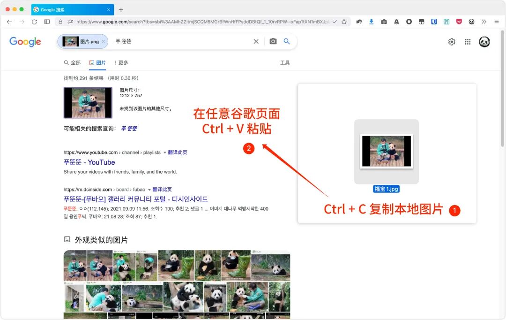The image size is (506, 320).
Task: Open the Bitwarden shield extension icon
Action: (x=434, y=22)
